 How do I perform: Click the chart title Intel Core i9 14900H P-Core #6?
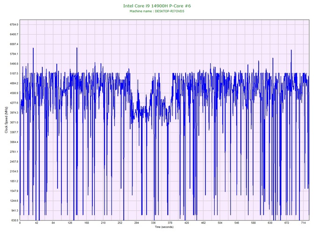(x=157, y=6)
